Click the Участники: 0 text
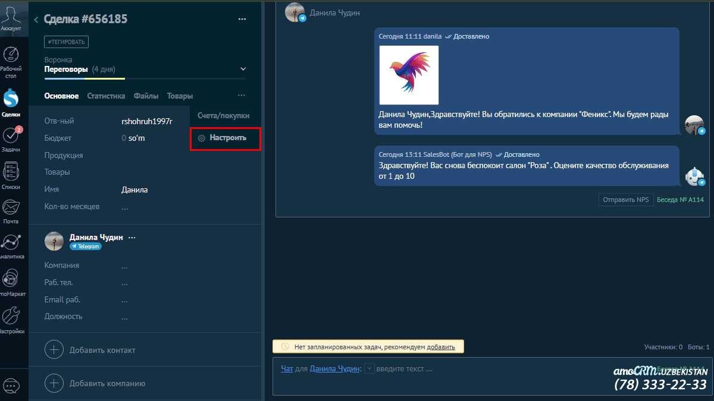The width and height of the screenshot is (714, 401). coord(663,347)
